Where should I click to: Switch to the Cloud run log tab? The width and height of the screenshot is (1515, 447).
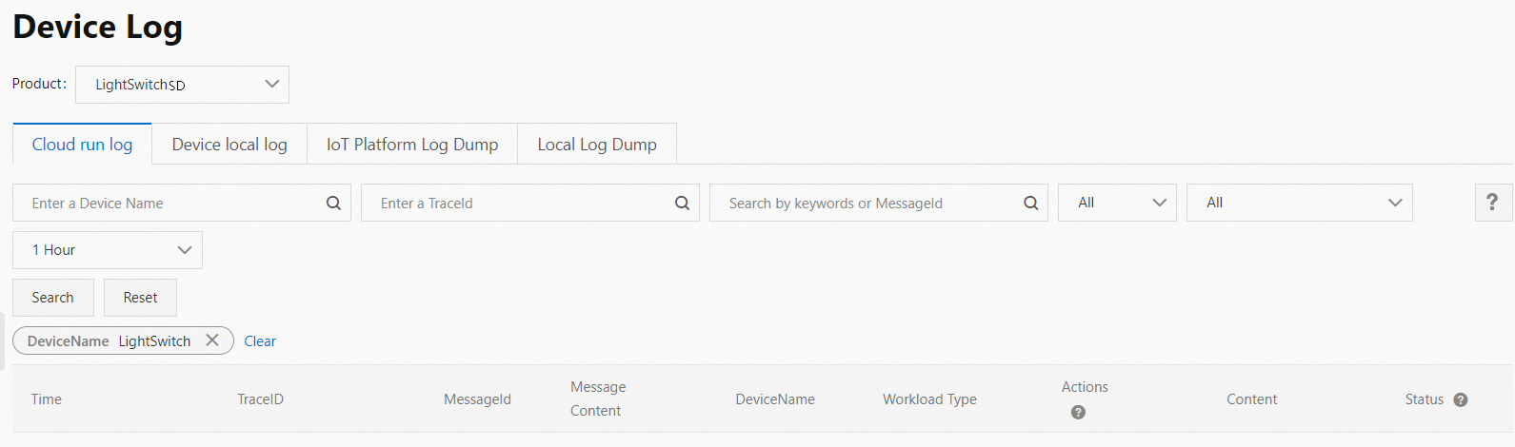[x=82, y=144]
